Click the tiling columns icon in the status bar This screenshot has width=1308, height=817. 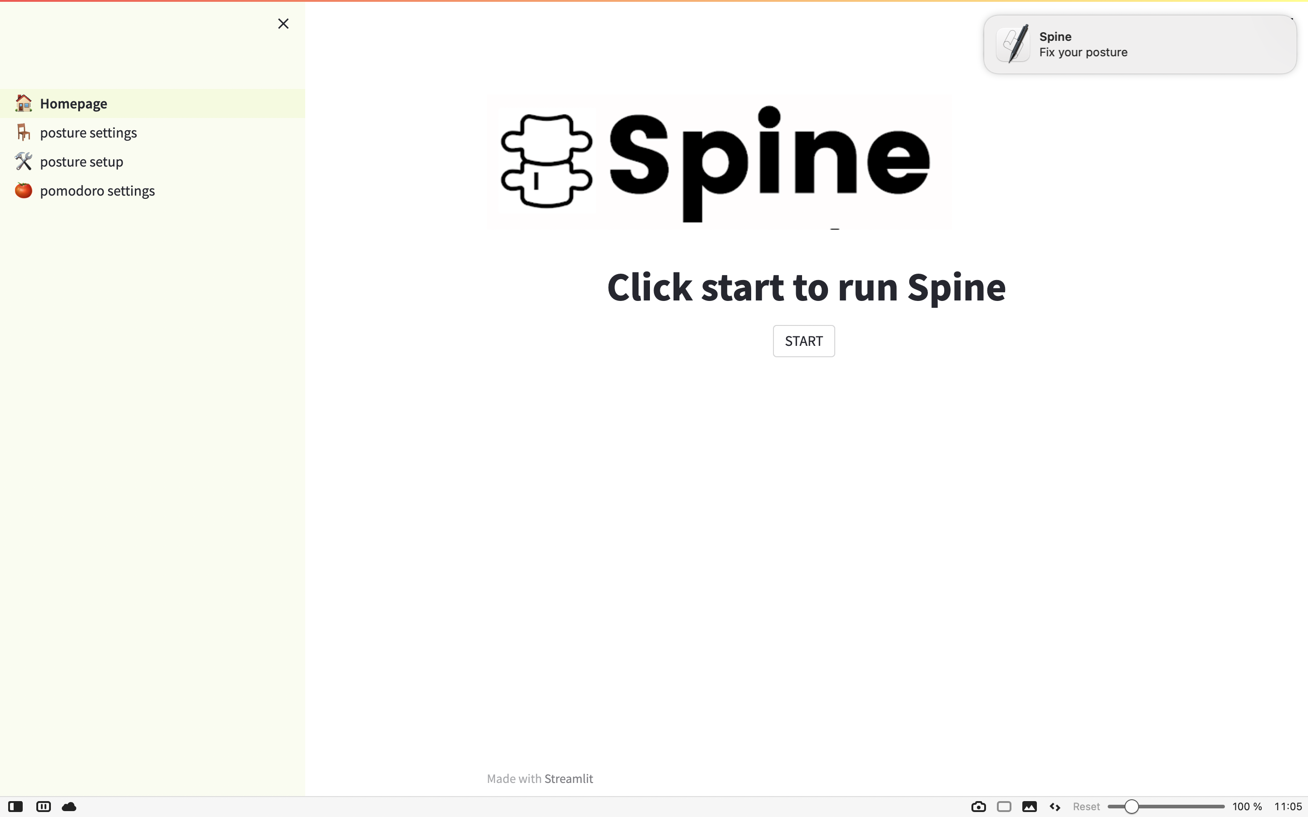pos(43,807)
